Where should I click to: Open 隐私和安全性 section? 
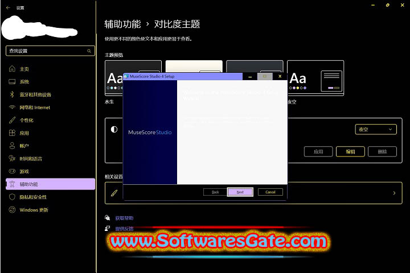pyautogui.click(x=50, y=197)
